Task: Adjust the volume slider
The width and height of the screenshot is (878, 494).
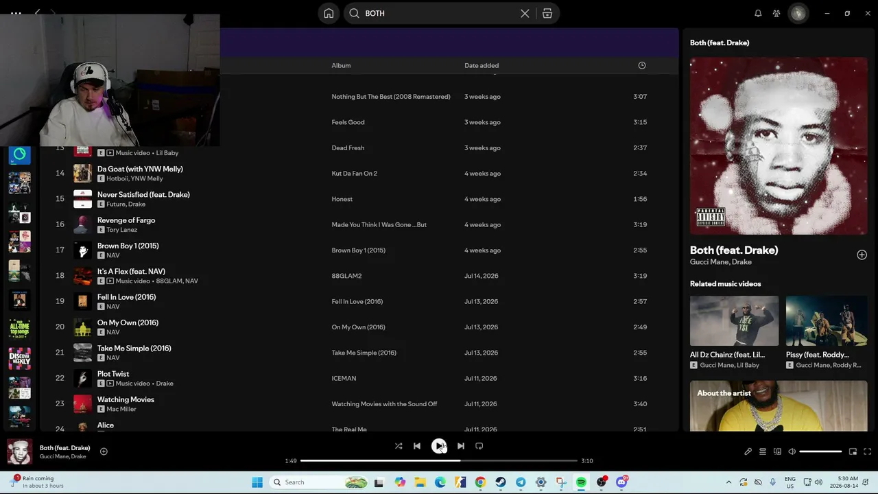Action: coord(820,451)
